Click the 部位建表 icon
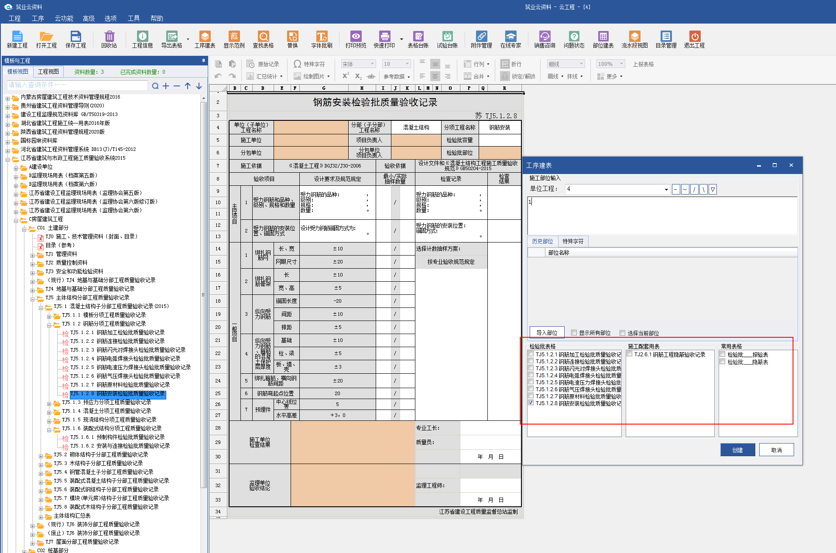This screenshot has width=836, height=553. click(603, 39)
